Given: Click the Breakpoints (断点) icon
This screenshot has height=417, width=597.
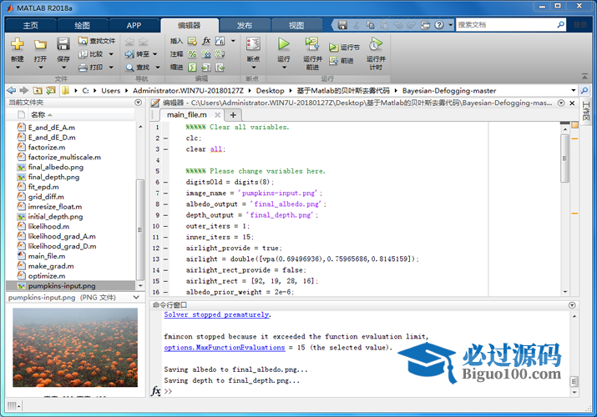Looking at the screenshot, I should pos(253,44).
